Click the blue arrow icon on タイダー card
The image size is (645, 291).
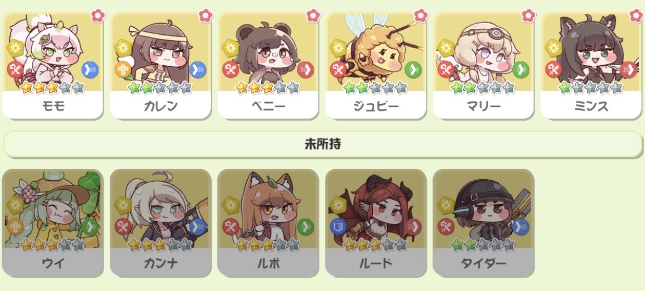pyautogui.click(x=520, y=226)
